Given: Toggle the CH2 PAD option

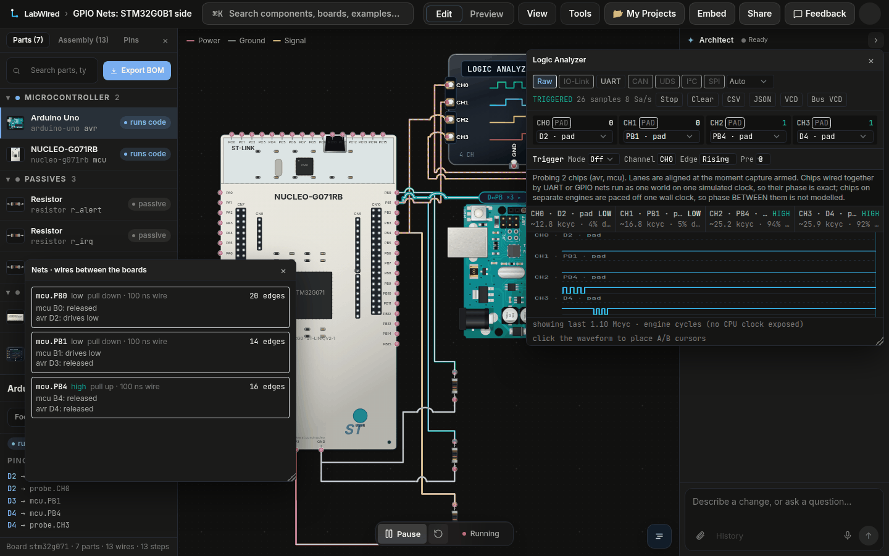Looking at the screenshot, I should click(x=735, y=123).
